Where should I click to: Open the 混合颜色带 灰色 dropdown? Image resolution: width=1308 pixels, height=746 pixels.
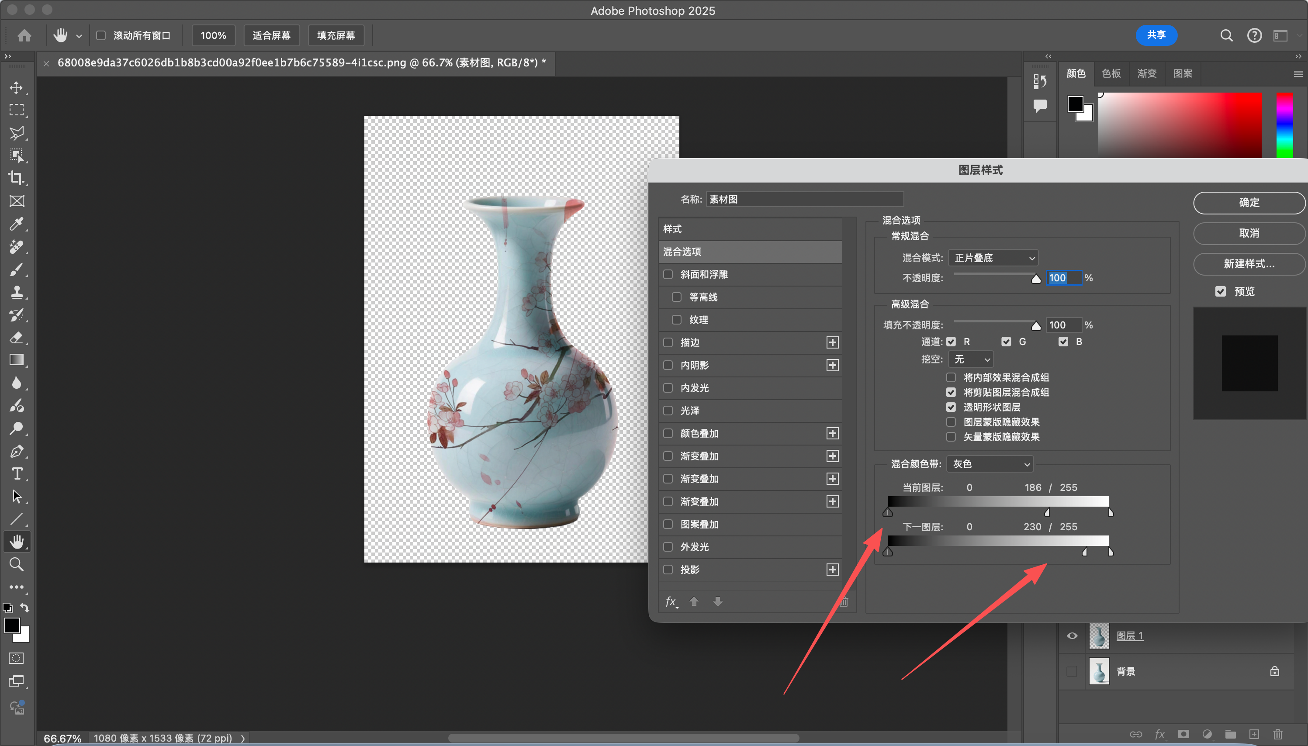(x=990, y=464)
